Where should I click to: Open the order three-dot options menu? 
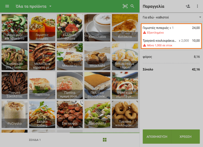(x=197, y=6)
